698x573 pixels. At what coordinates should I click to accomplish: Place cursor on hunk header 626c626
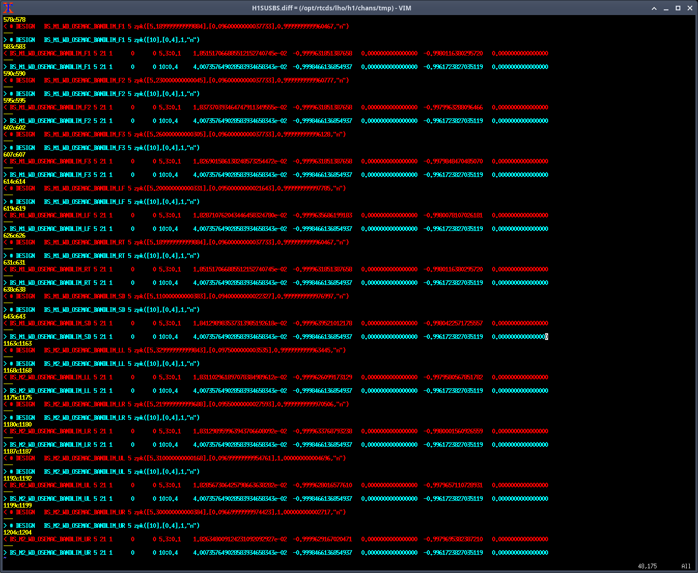tap(15, 236)
